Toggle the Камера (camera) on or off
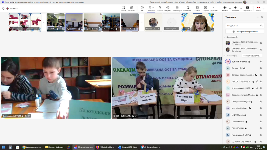This screenshot has height=150, width=267. coord(225,8)
